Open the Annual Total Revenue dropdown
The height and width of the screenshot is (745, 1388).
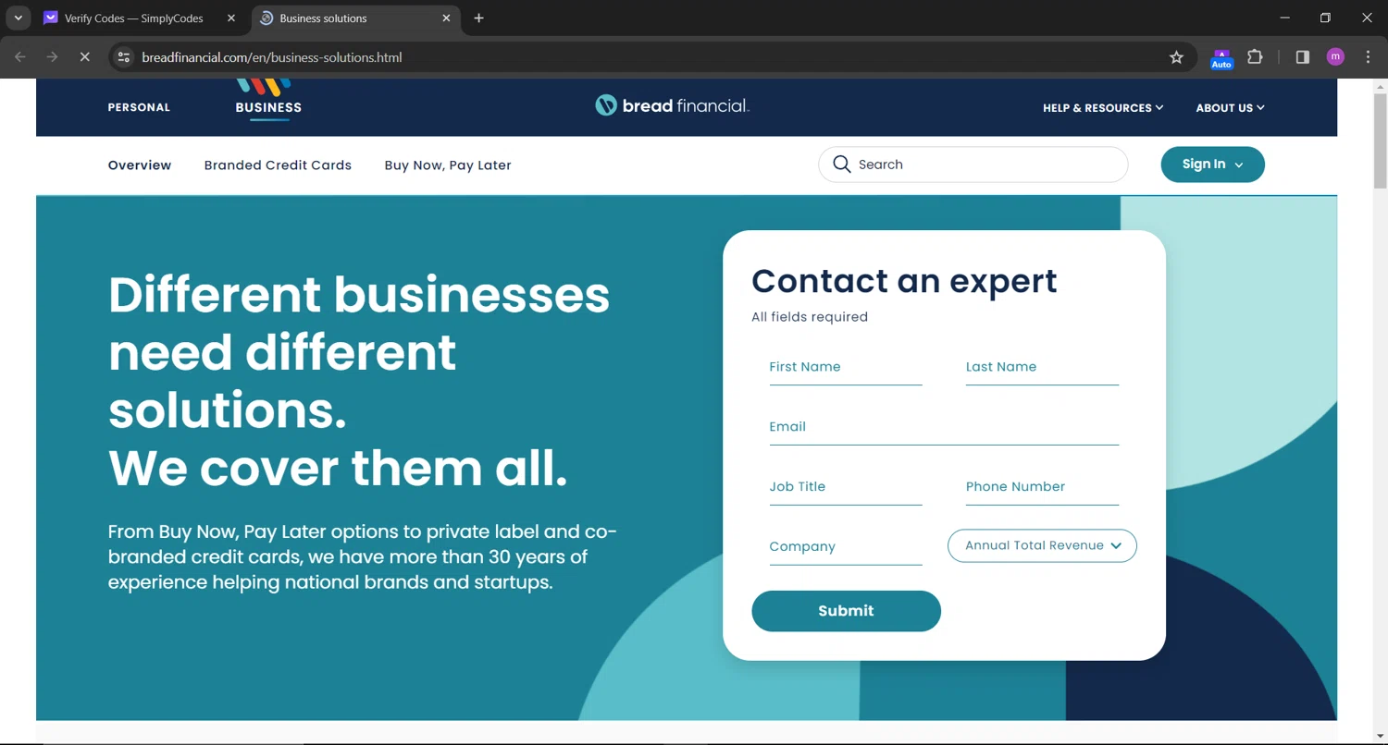(1042, 545)
